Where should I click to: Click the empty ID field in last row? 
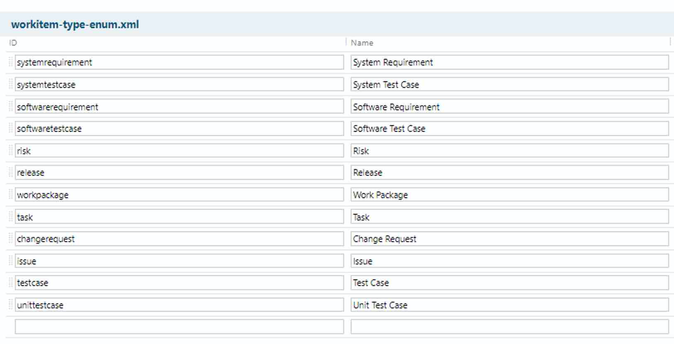point(179,327)
